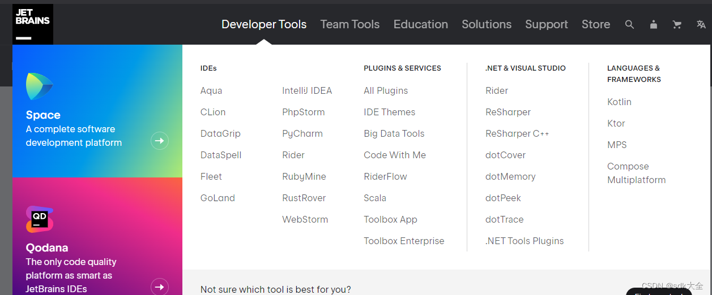Image resolution: width=712 pixels, height=295 pixels.
Task: Open the dotPeek link
Action: (x=503, y=198)
